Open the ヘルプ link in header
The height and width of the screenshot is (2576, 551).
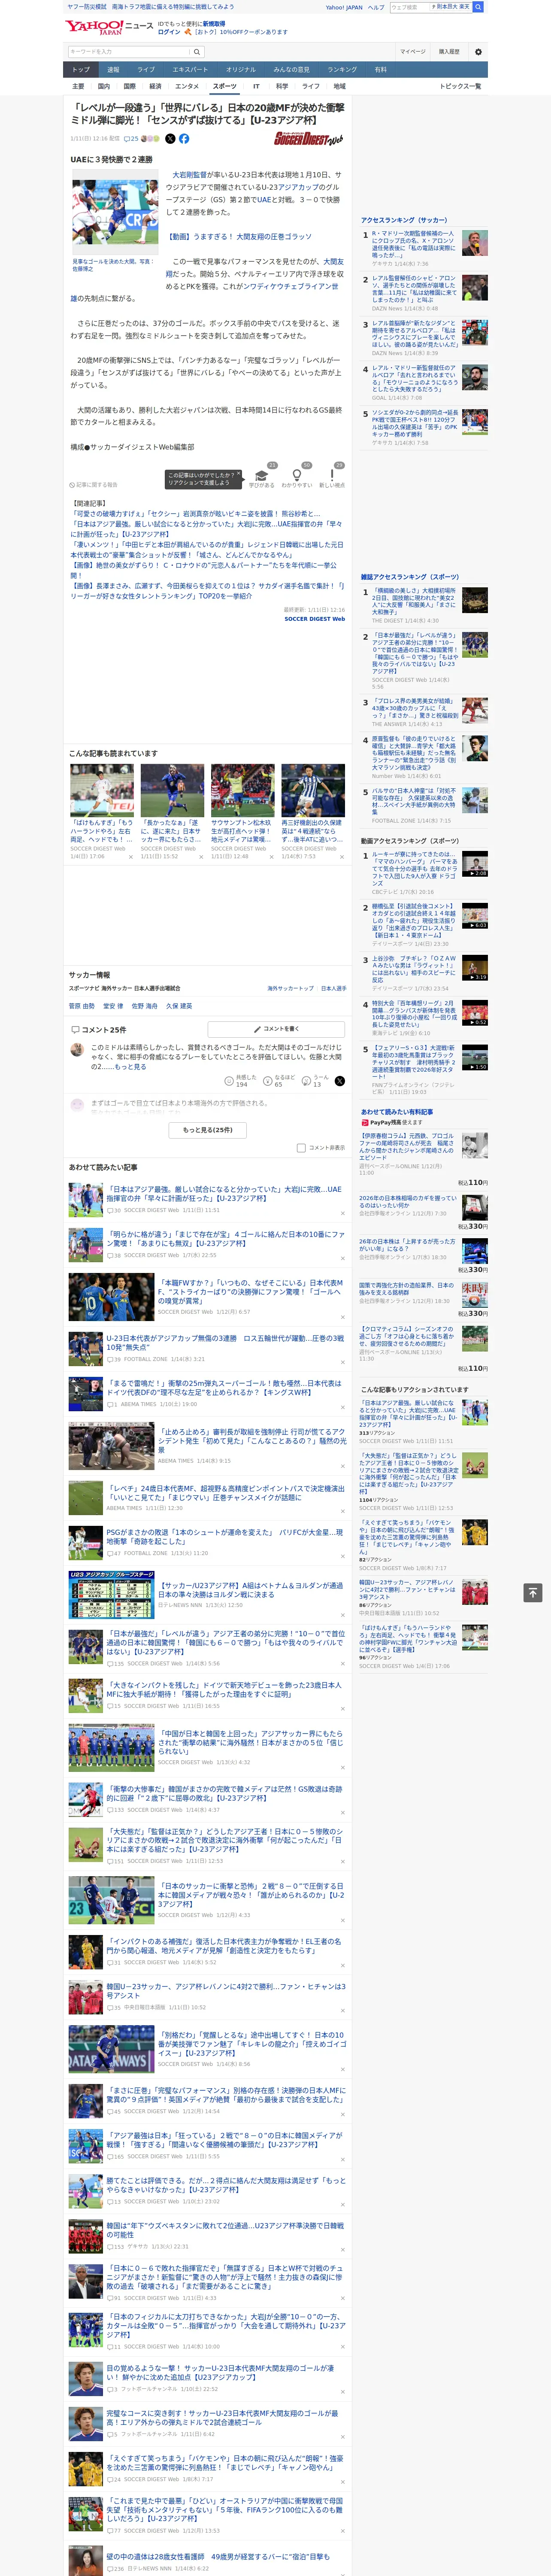pos(376,7)
